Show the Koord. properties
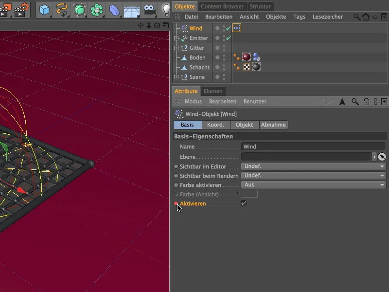389x292 pixels. point(216,125)
